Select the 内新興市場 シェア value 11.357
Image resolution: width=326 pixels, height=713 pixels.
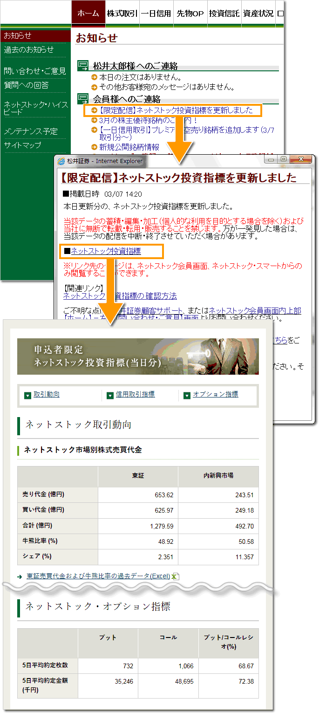244,557
